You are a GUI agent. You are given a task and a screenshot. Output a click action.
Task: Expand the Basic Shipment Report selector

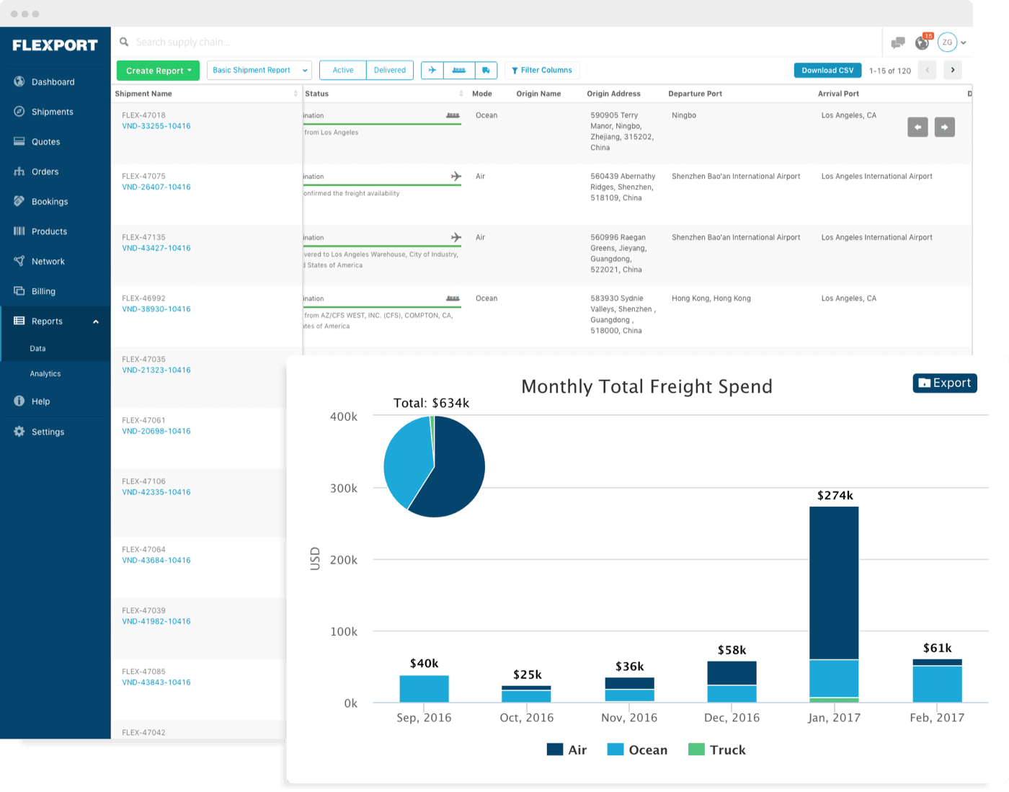coord(259,70)
